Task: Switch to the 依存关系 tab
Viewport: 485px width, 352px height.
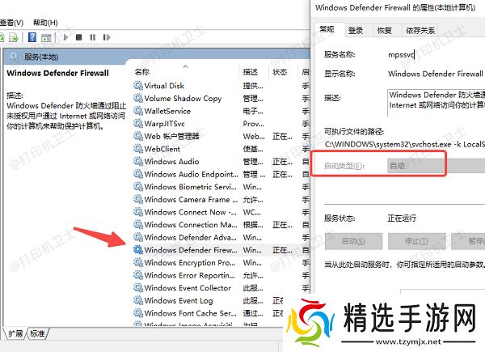Action: click(x=420, y=31)
